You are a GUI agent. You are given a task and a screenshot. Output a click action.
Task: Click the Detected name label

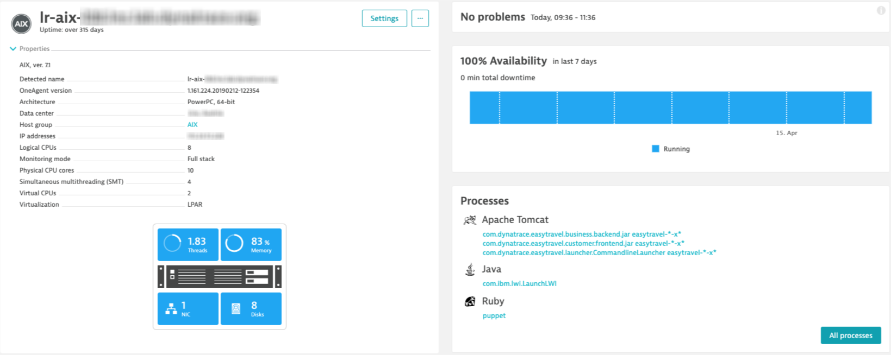tap(42, 79)
